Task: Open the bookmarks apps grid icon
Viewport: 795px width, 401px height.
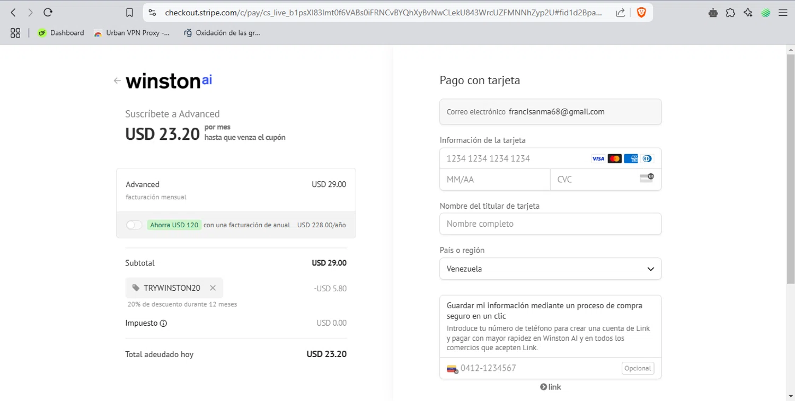Action: [x=15, y=33]
